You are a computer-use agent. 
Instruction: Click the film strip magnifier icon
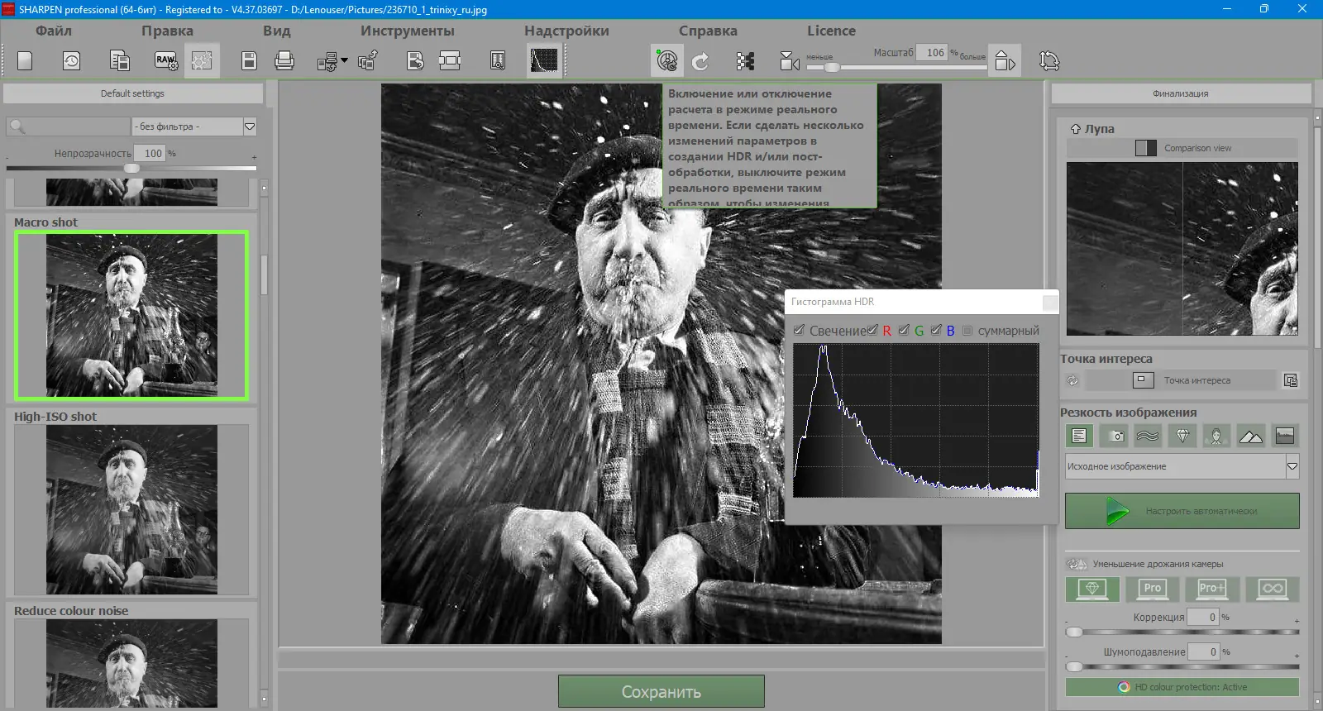[498, 60]
